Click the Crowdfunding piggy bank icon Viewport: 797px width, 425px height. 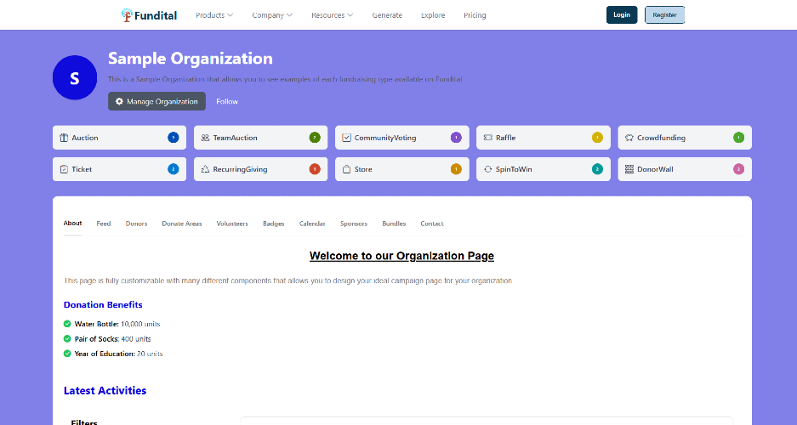click(x=629, y=138)
